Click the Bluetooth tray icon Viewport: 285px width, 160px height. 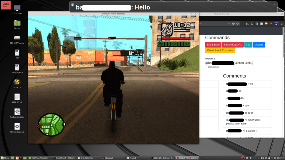click(x=251, y=158)
